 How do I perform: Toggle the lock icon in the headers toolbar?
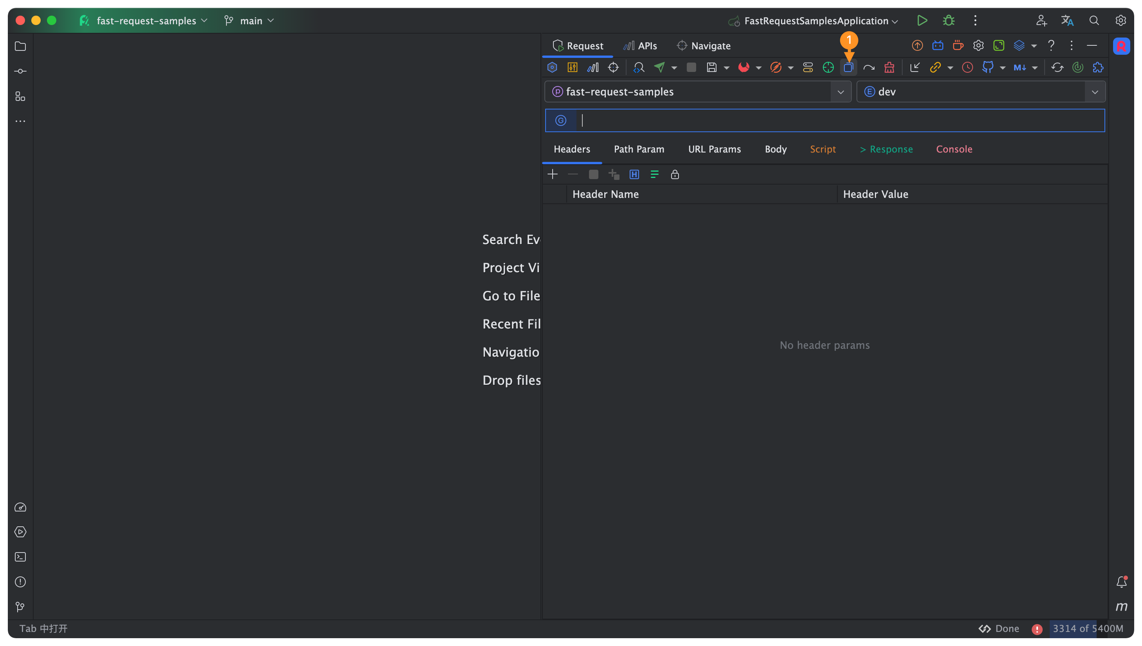[x=675, y=174]
